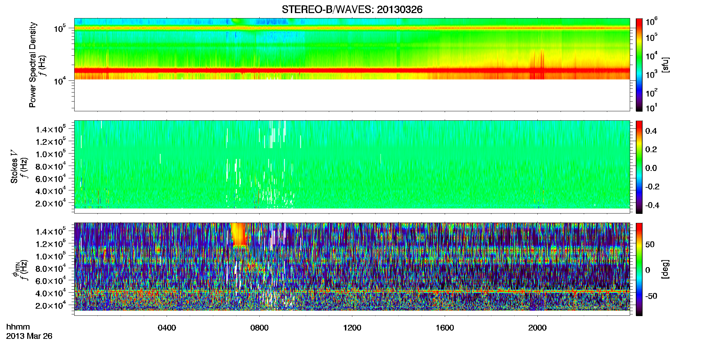This screenshot has height=362, width=704.
Task: Select the -50 tick on the degrees colorbar
Action: click(651, 296)
